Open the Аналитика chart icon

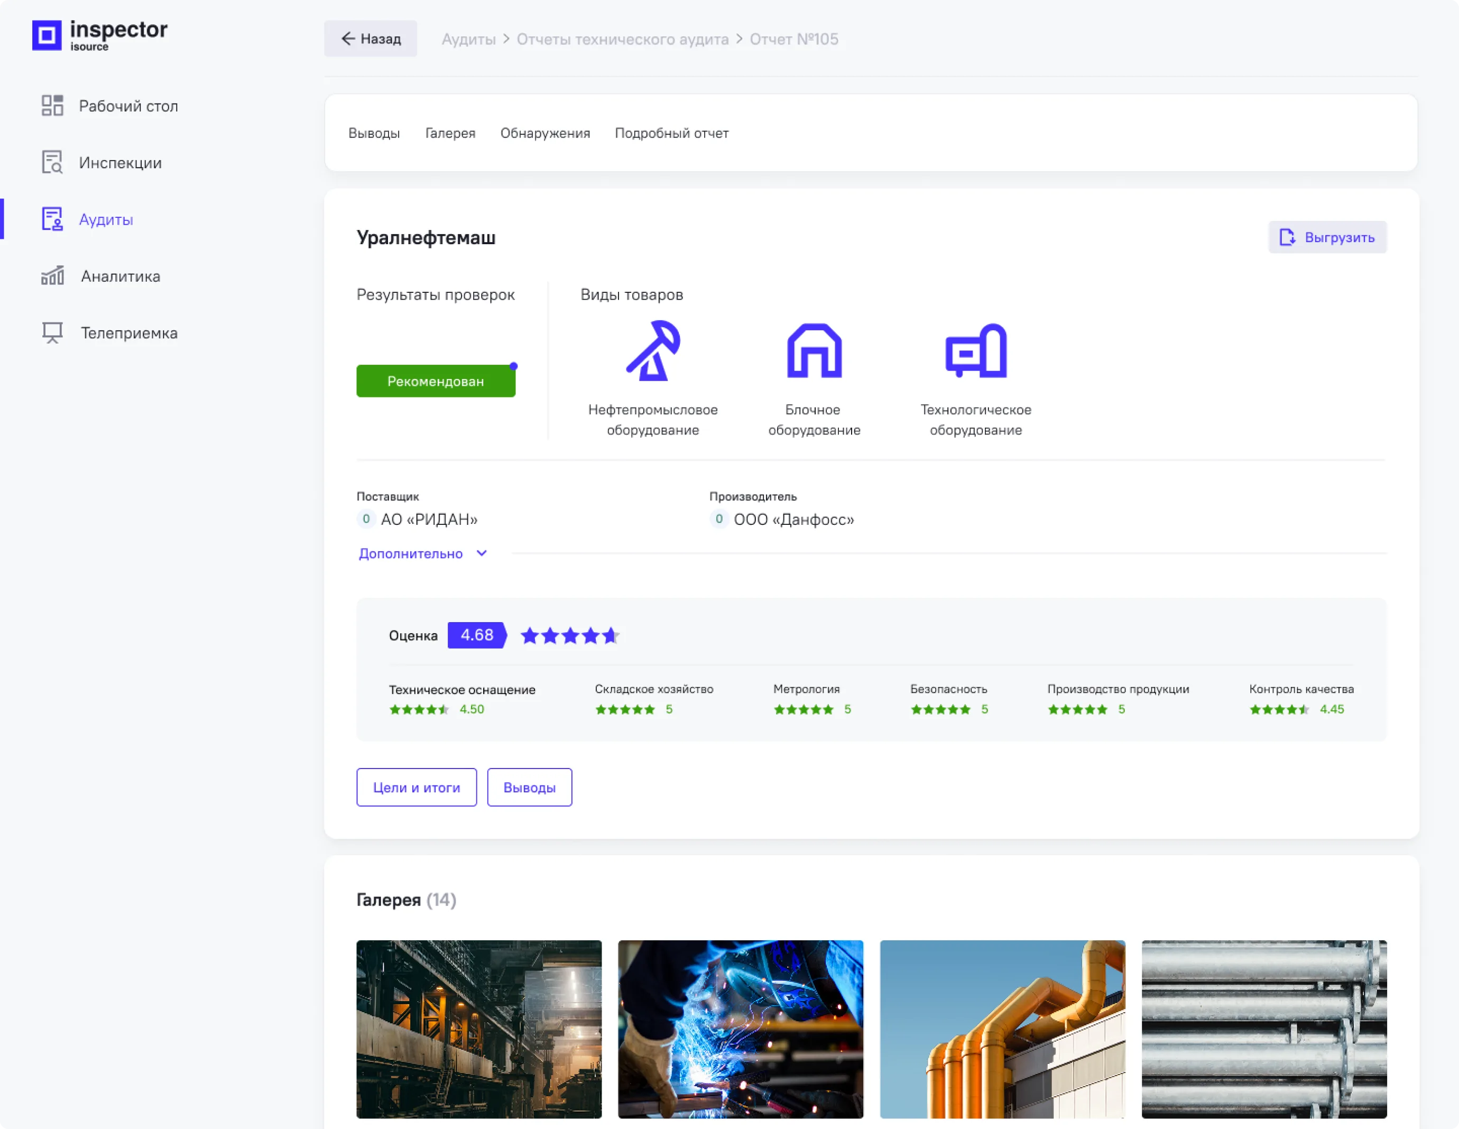click(x=52, y=276)
